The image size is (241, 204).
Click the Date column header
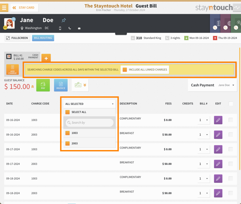tap(9, 103)
